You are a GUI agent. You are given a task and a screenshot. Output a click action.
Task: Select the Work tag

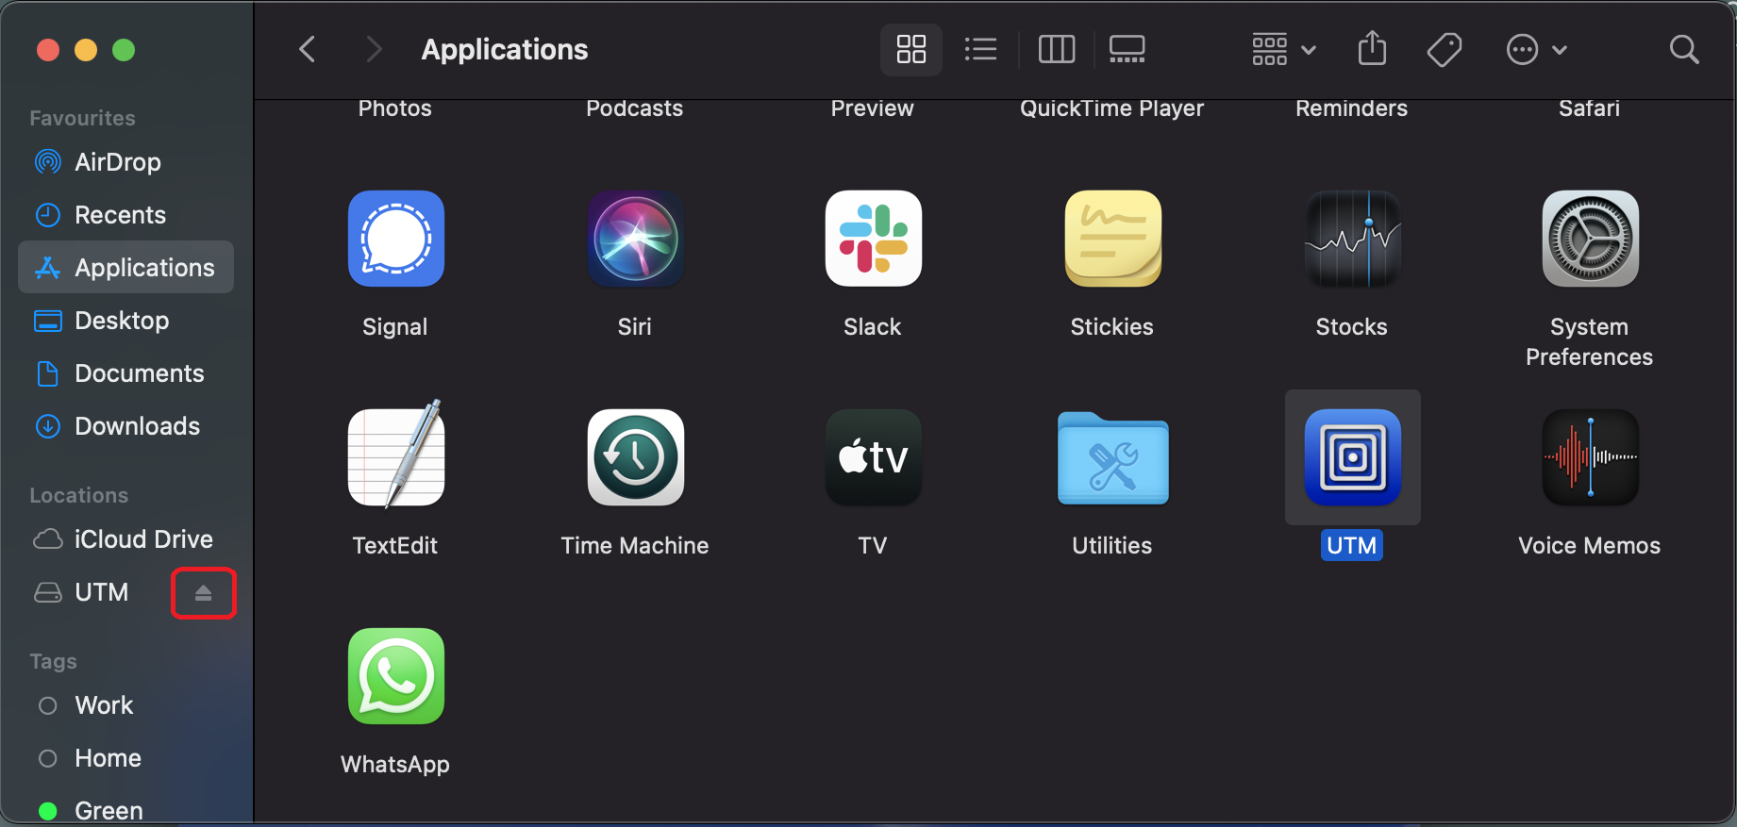click(125, 705)
